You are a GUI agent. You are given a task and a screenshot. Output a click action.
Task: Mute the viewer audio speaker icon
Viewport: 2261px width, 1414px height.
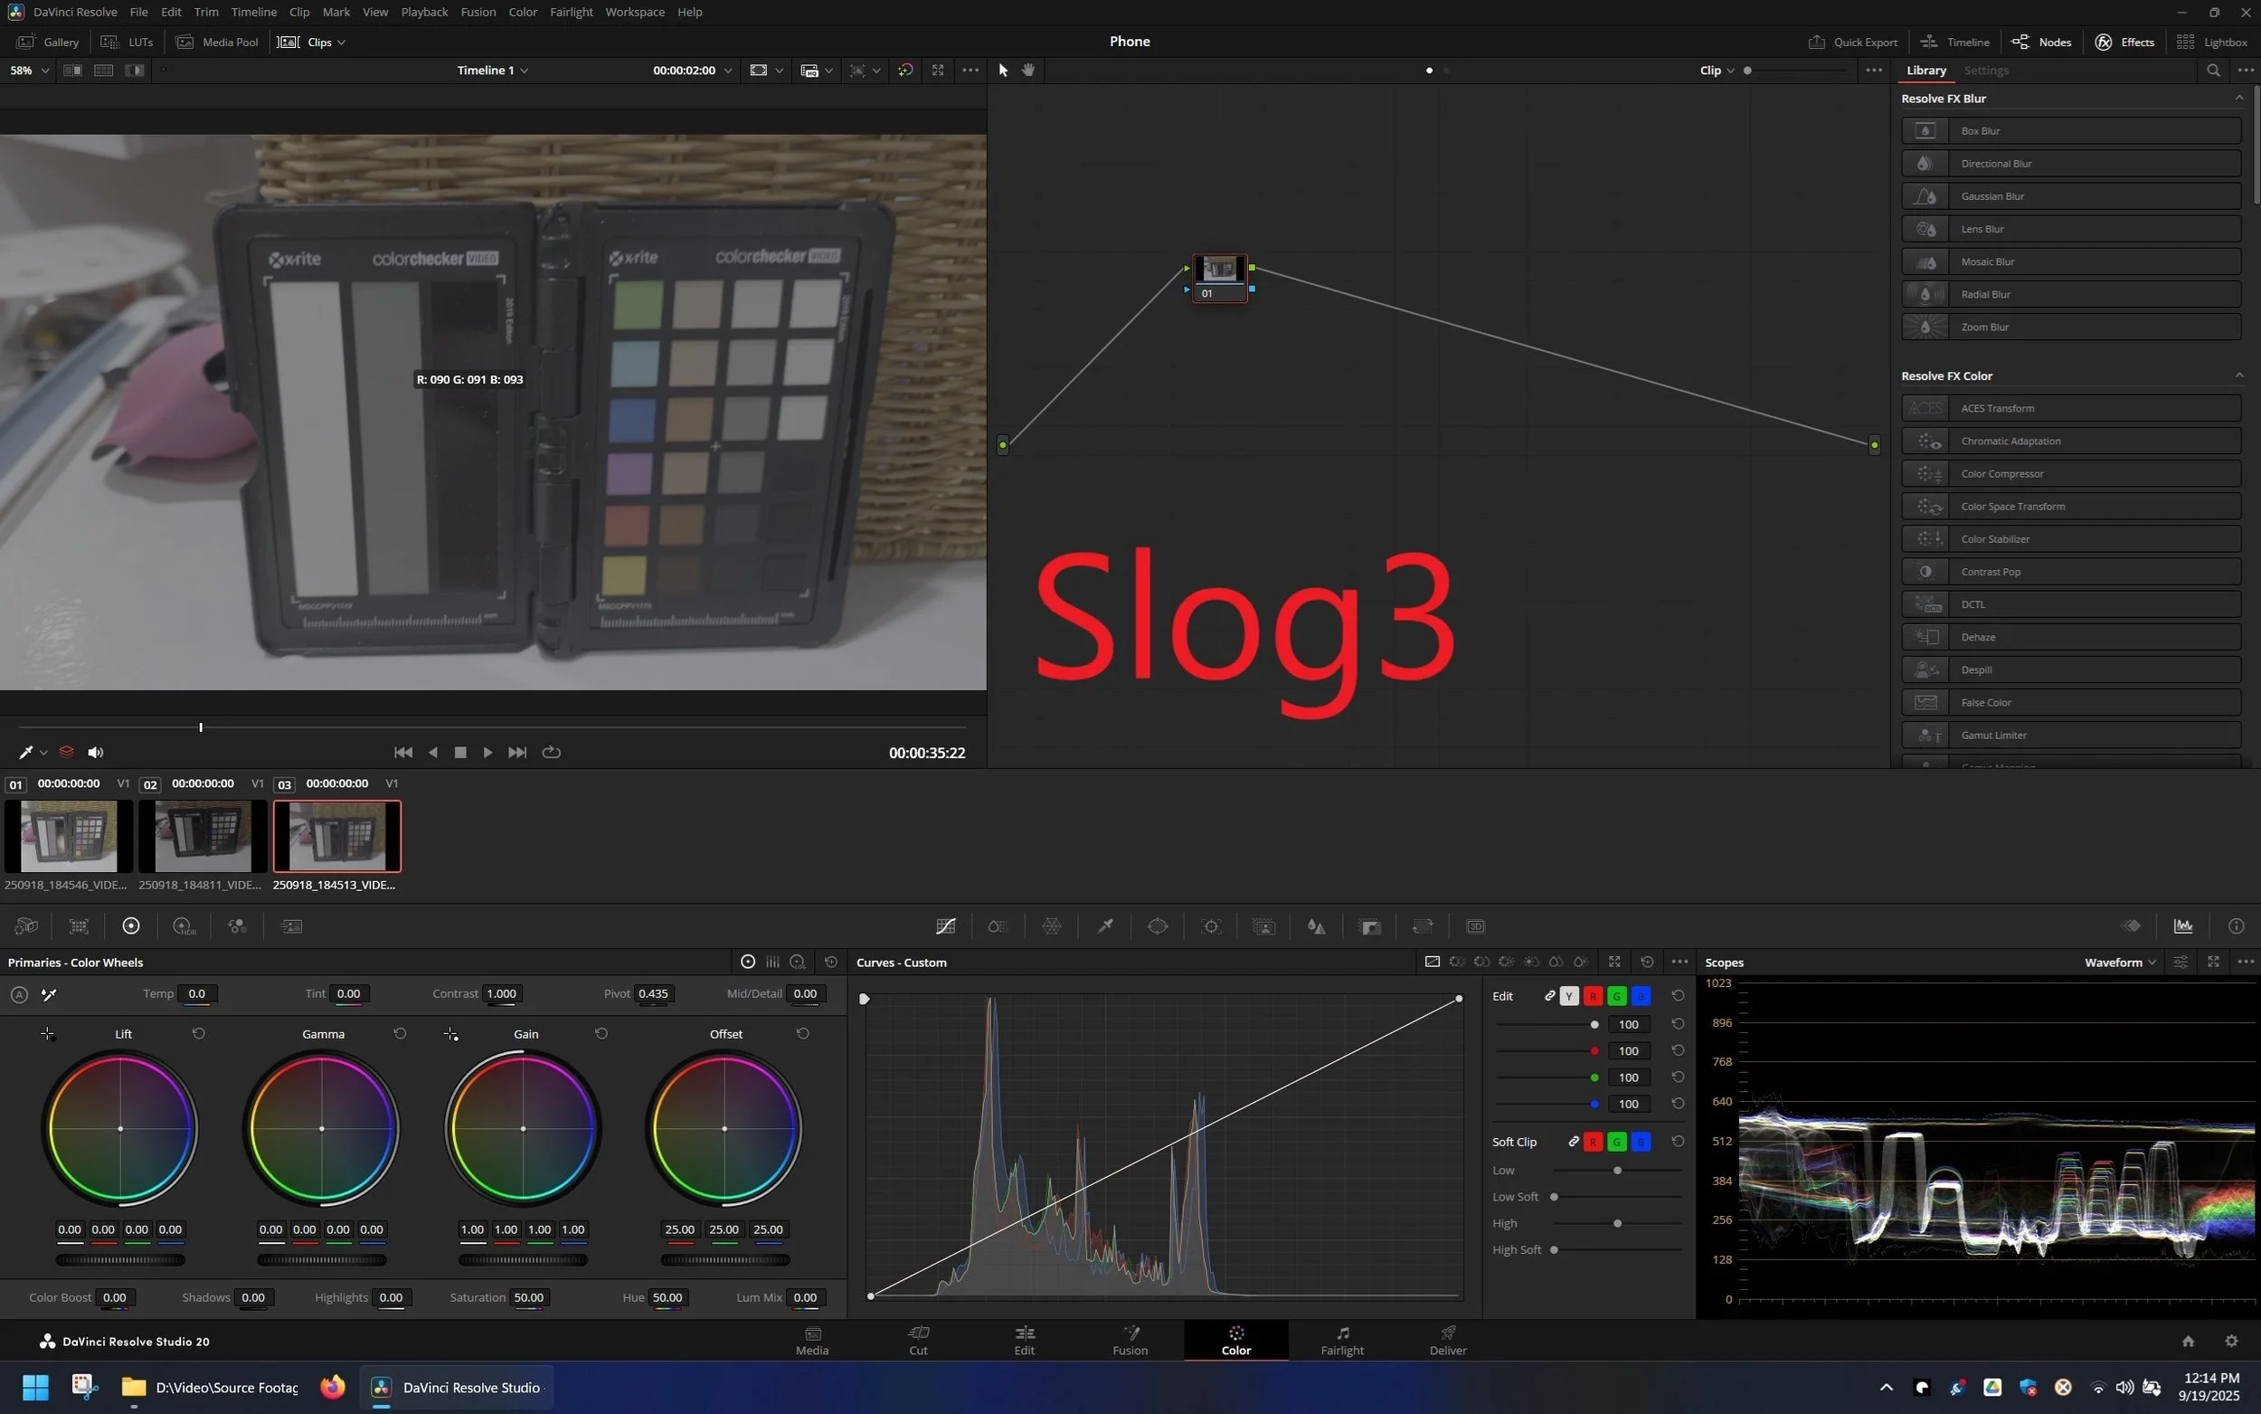click(95, 752)
